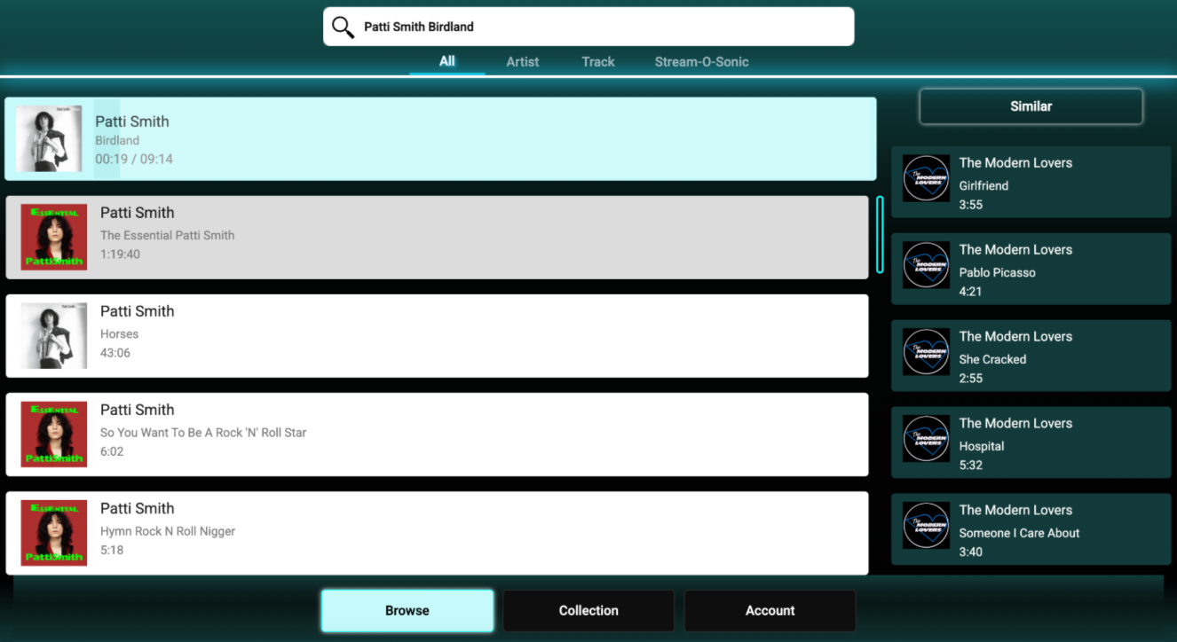Click the "00:19 / 09:14" playback time

[x=134, y=160]
